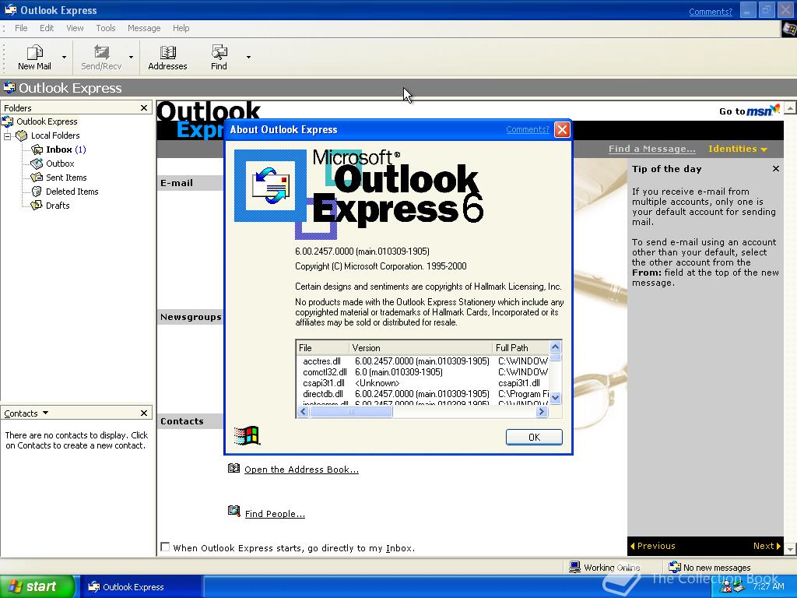Screen dimensions: 797x598
Task: Collapse the Local Folders tree node
Action: (8, 135)
